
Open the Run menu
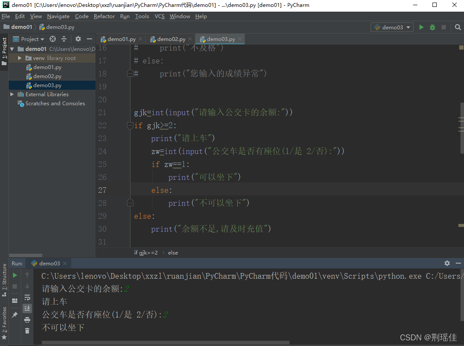pos(124,16)
